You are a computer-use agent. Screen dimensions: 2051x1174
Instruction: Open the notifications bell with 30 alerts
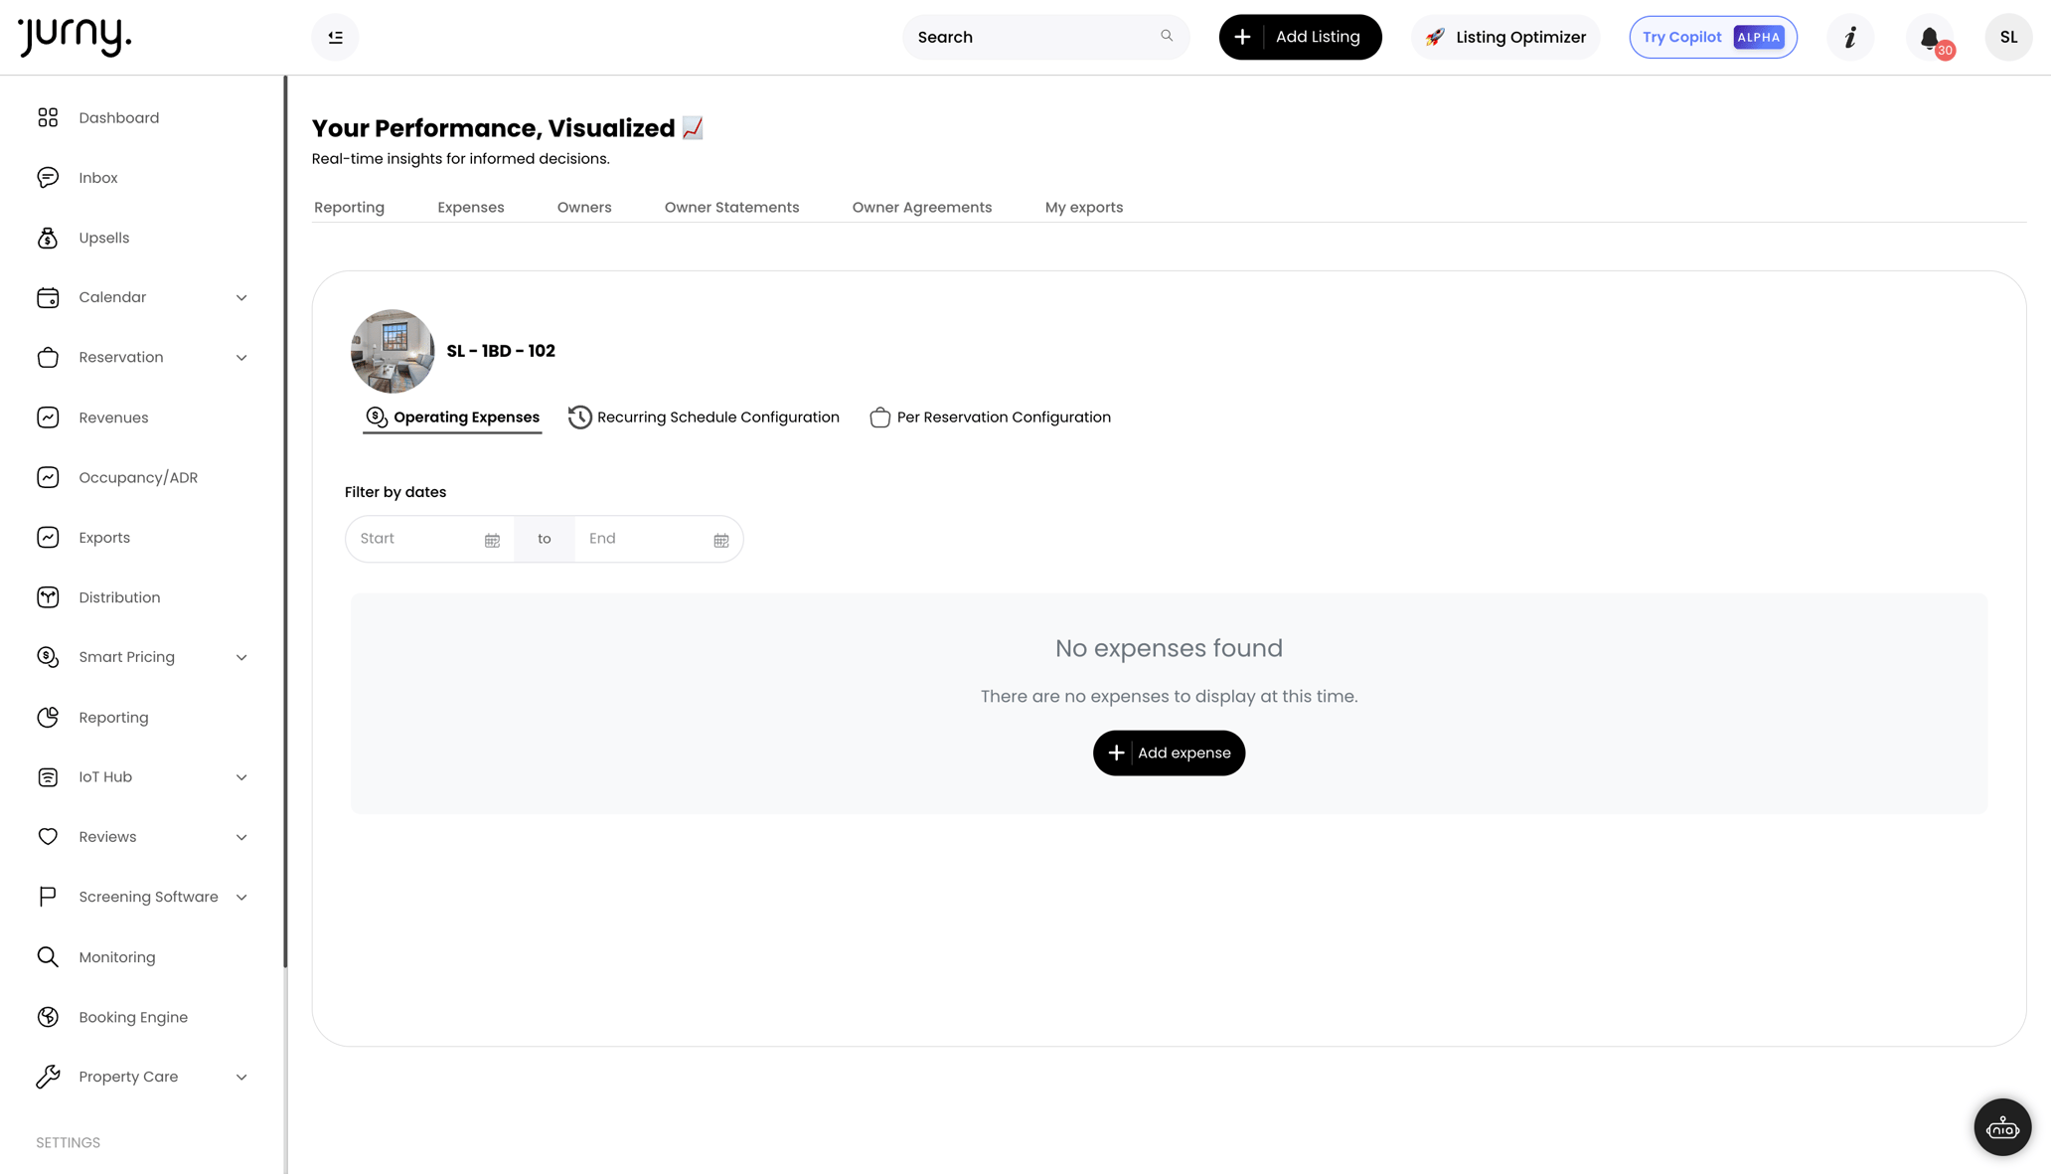(1929, 37)
